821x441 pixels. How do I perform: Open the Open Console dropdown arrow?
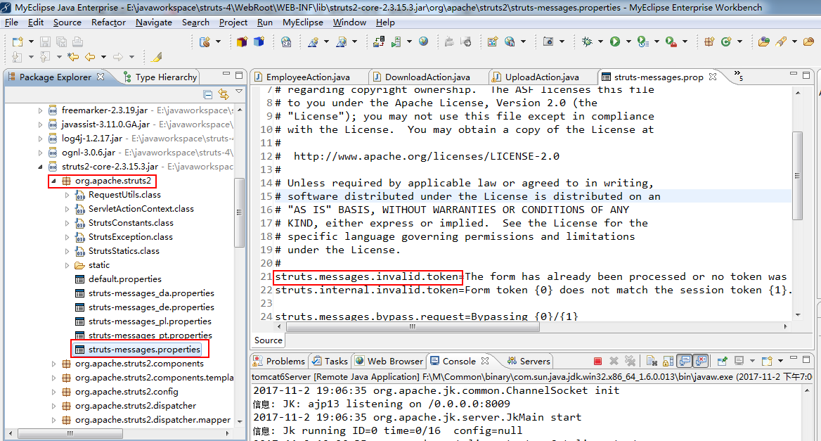[x=780, y=361]
